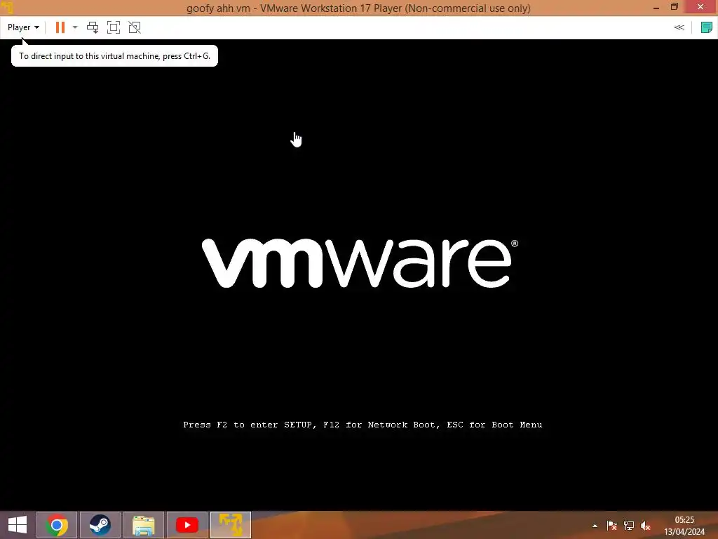Open Action Center flag icon
The height and width of the screenshot is (539, 718).
coord(611,526)
